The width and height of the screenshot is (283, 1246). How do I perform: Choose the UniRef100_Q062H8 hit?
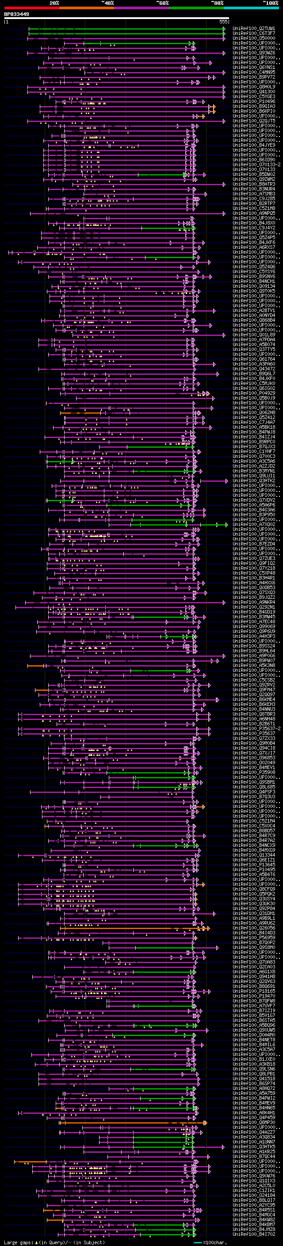[253, 412]
